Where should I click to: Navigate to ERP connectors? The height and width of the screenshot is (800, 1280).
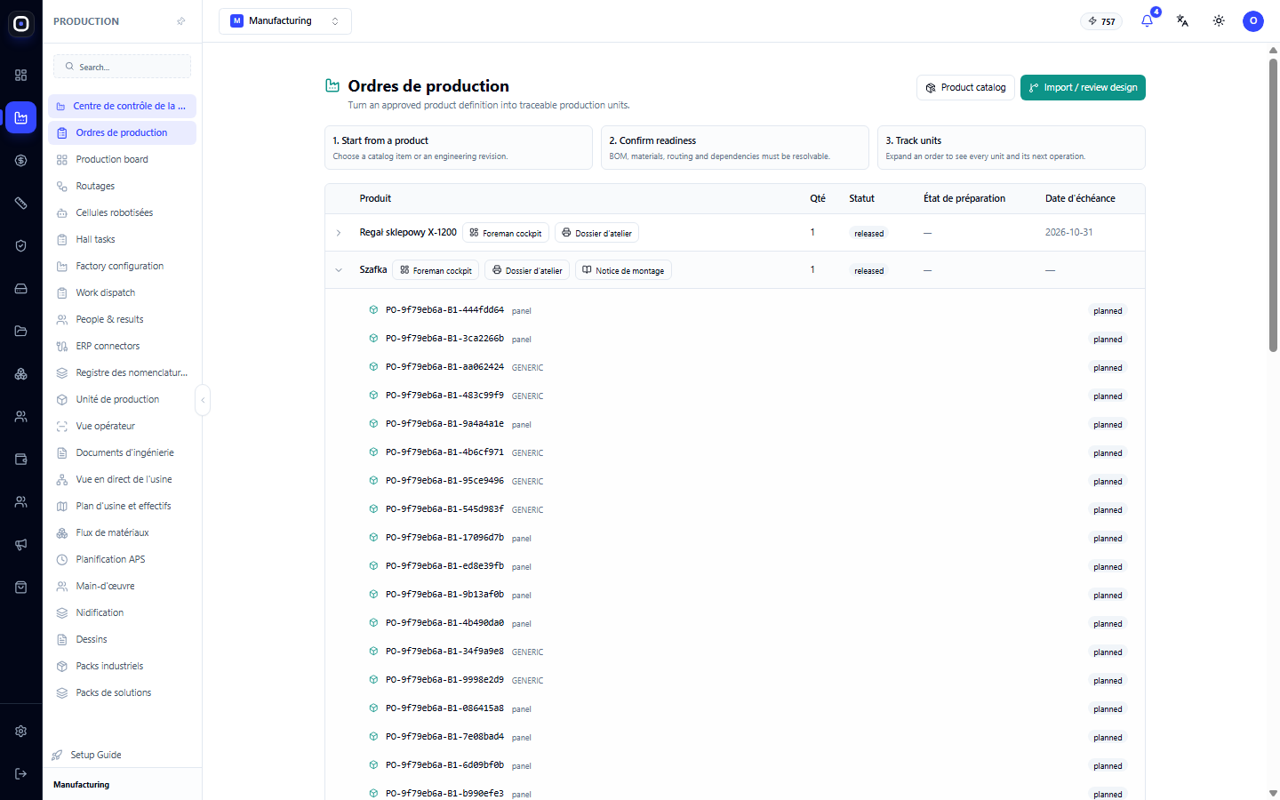click(x=122, y=347)
